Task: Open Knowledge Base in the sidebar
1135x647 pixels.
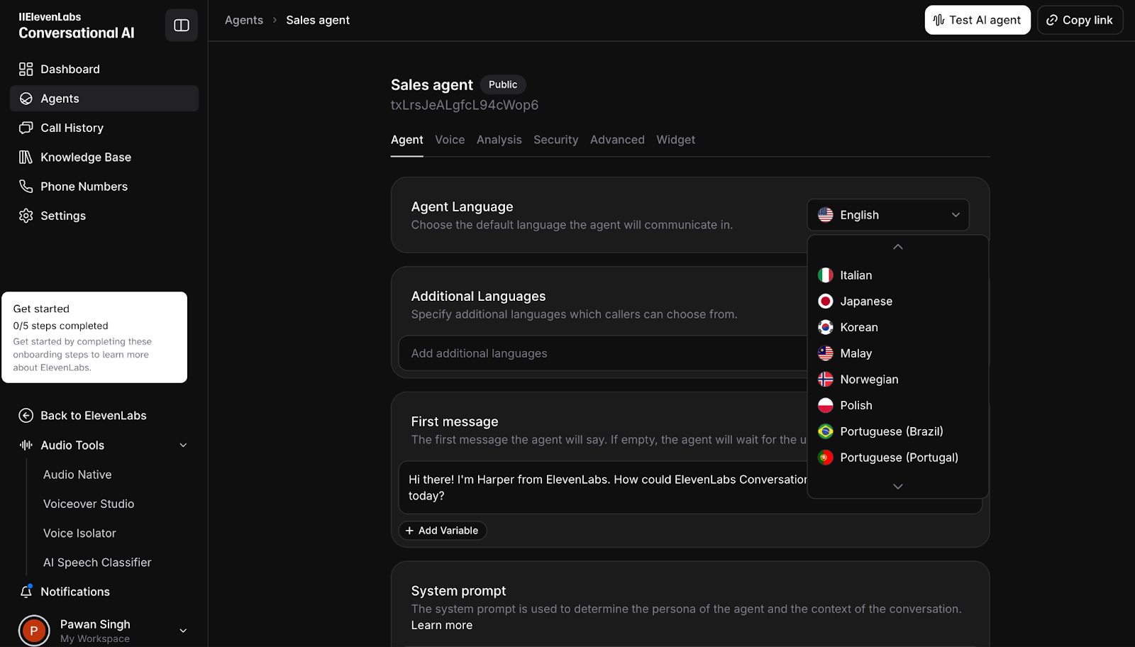Action: pyautogui.click(x=104, y=157)
